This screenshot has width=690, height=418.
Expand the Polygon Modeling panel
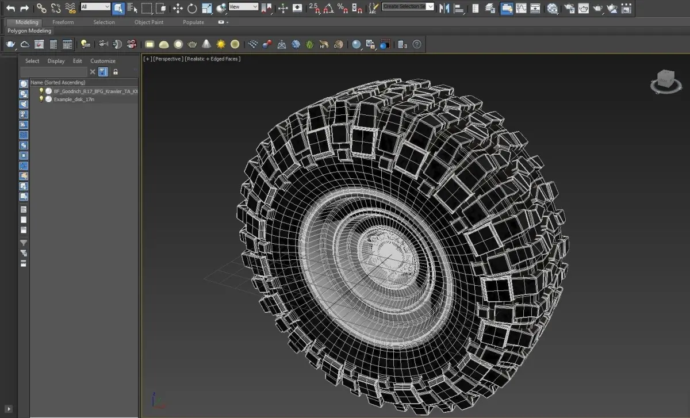[x=29, y=30]
